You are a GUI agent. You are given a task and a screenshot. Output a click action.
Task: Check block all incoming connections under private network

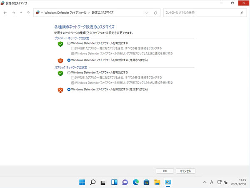click(73, 48)
